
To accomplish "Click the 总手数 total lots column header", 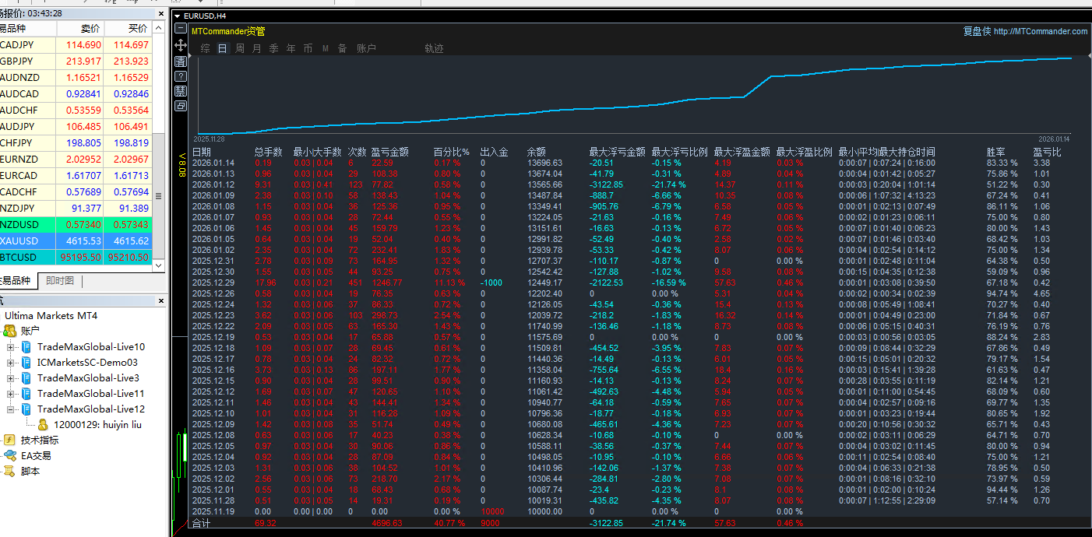I will pyautogui.click(x=269, y=152).
